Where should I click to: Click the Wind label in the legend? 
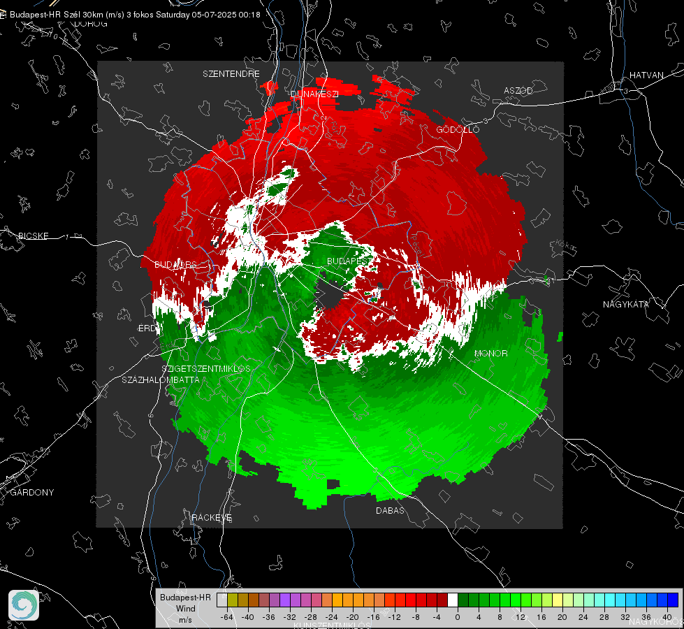185,608
